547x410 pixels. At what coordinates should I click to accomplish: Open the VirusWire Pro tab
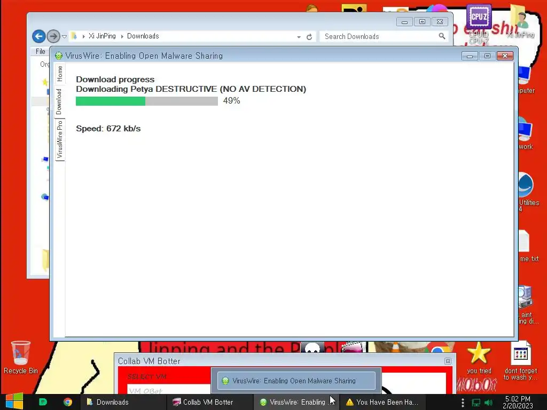[x=60, y=139]
